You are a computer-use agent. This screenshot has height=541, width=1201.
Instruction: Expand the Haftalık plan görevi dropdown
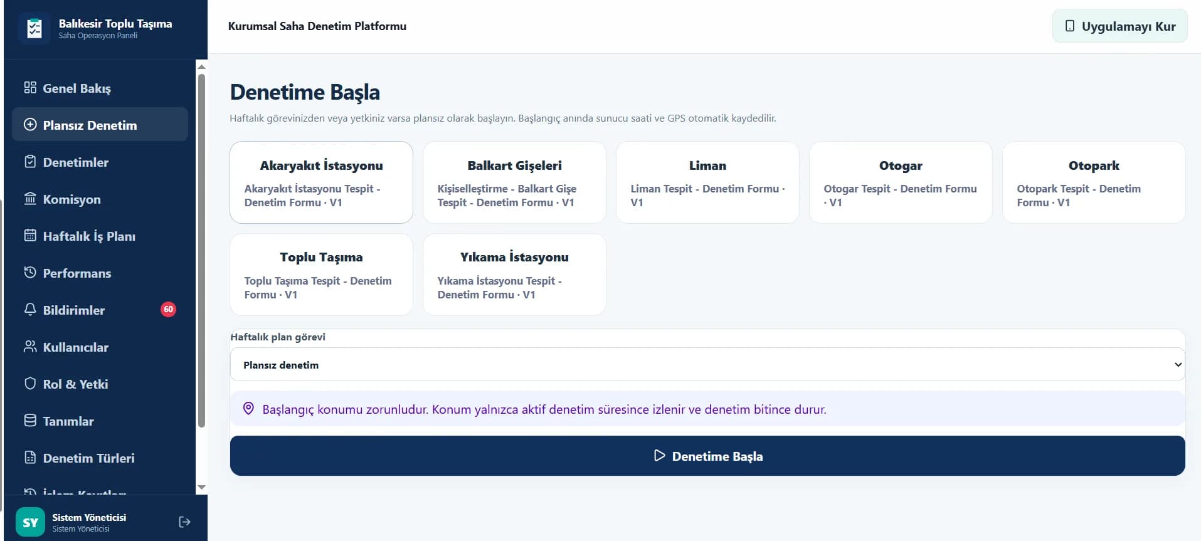tap(707, 364)
